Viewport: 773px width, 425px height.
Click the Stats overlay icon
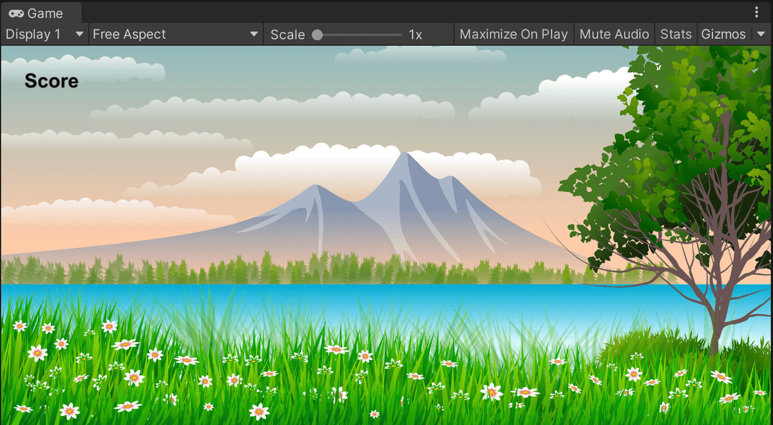(676, 33)
